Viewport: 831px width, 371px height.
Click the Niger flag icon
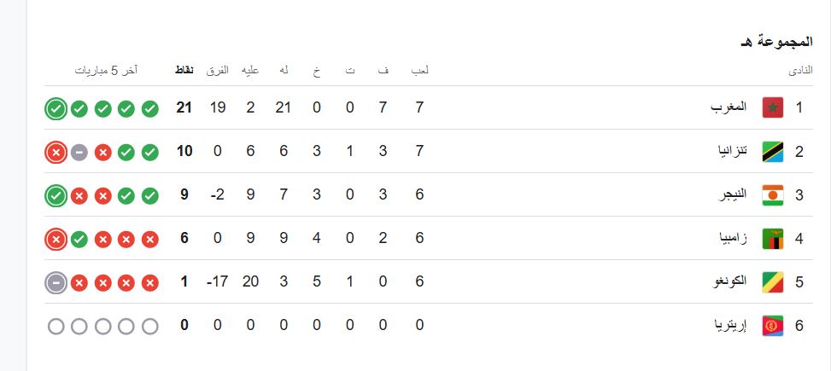click(x=772, y=195)
